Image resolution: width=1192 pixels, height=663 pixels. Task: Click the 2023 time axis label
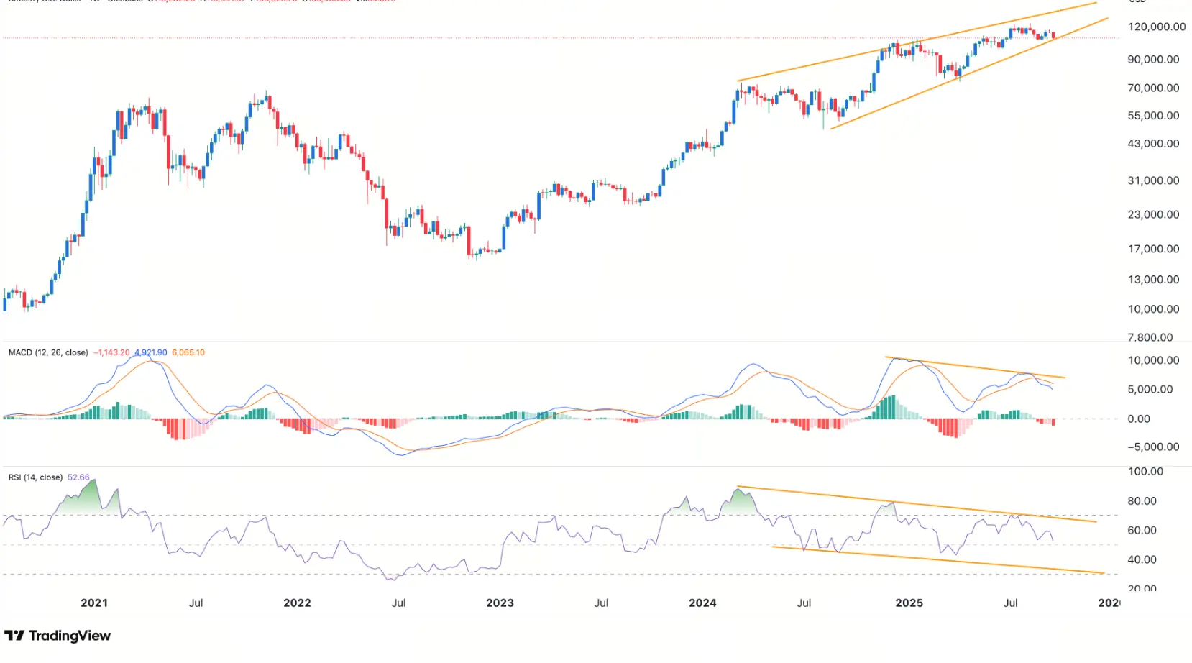pyautogui.click(x=500, y=603)
